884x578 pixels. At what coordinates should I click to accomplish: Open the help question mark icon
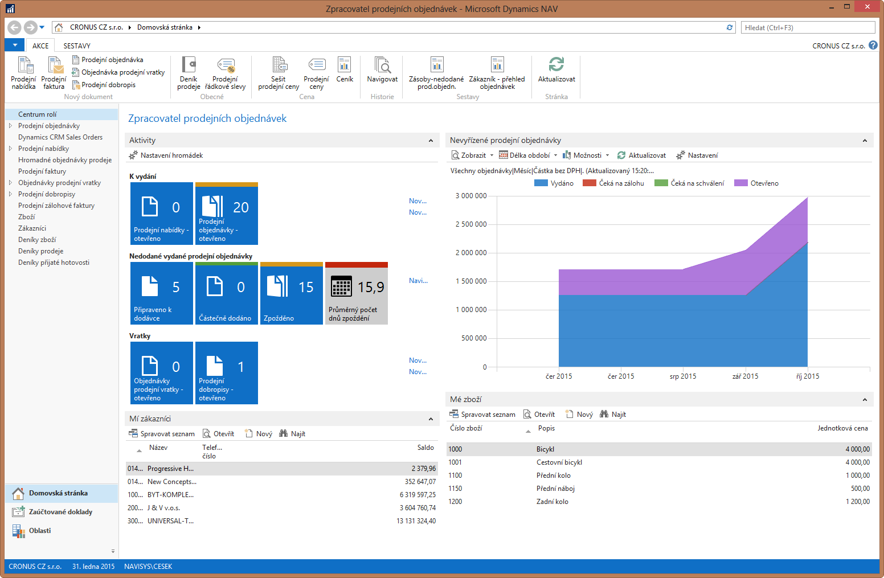click(x=873, y=46)
